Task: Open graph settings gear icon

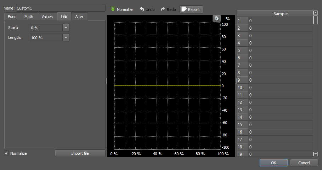Action: coord(216,18)
